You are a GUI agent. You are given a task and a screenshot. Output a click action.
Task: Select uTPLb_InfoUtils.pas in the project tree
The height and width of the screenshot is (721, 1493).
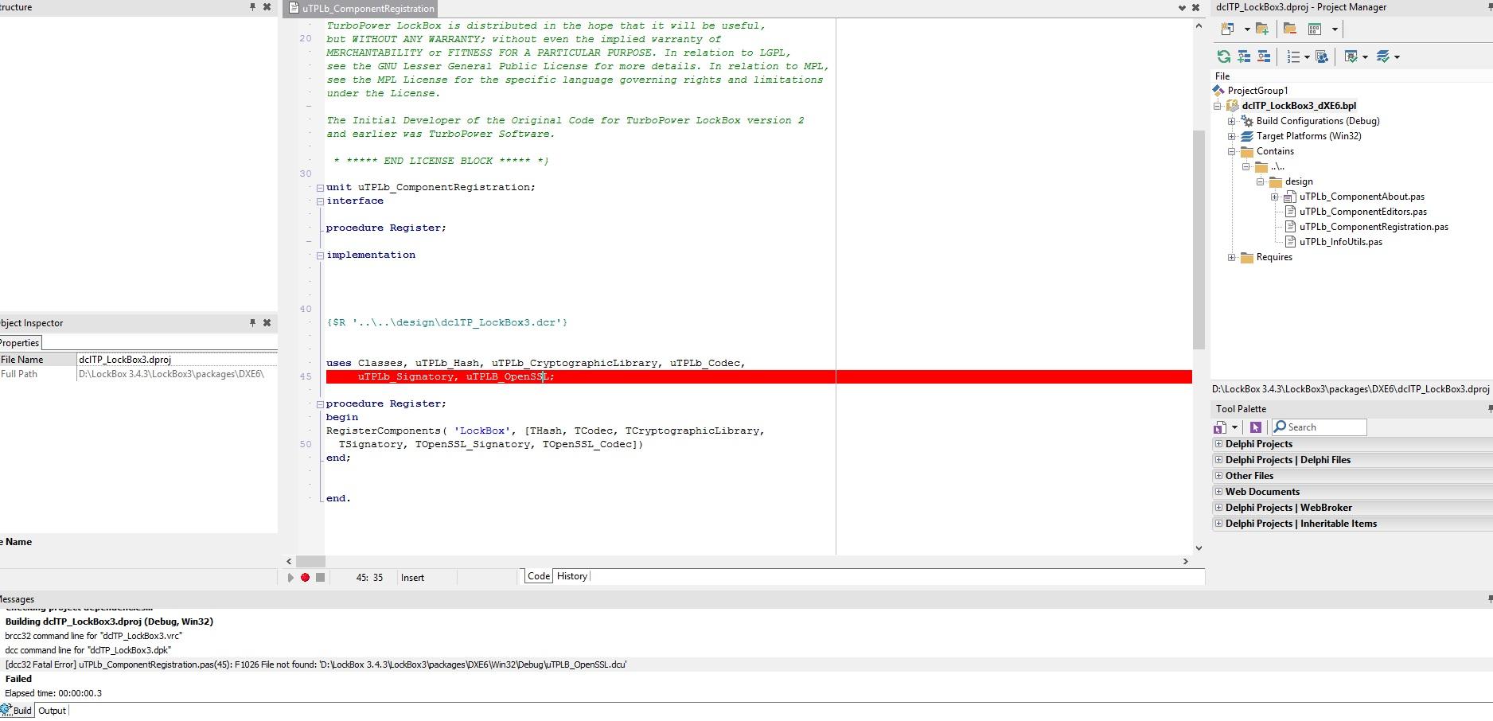[1341, 242]
